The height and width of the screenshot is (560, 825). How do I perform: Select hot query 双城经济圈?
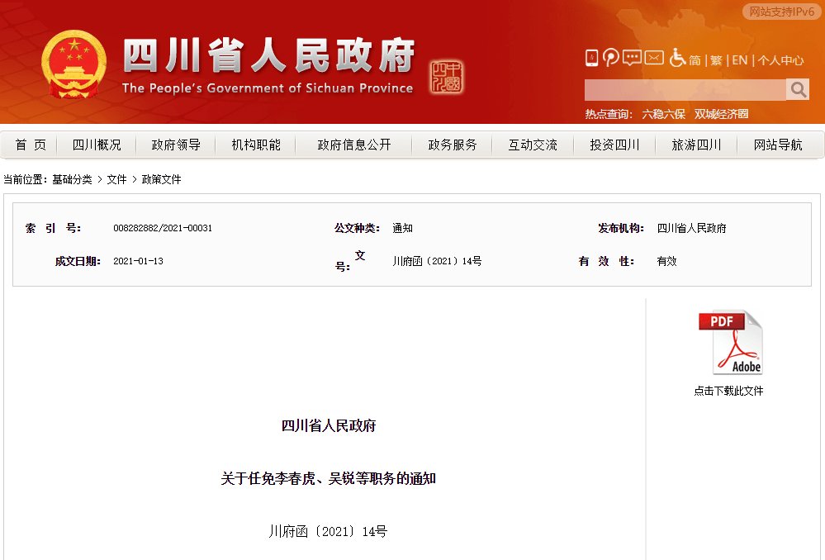(721, 114)
